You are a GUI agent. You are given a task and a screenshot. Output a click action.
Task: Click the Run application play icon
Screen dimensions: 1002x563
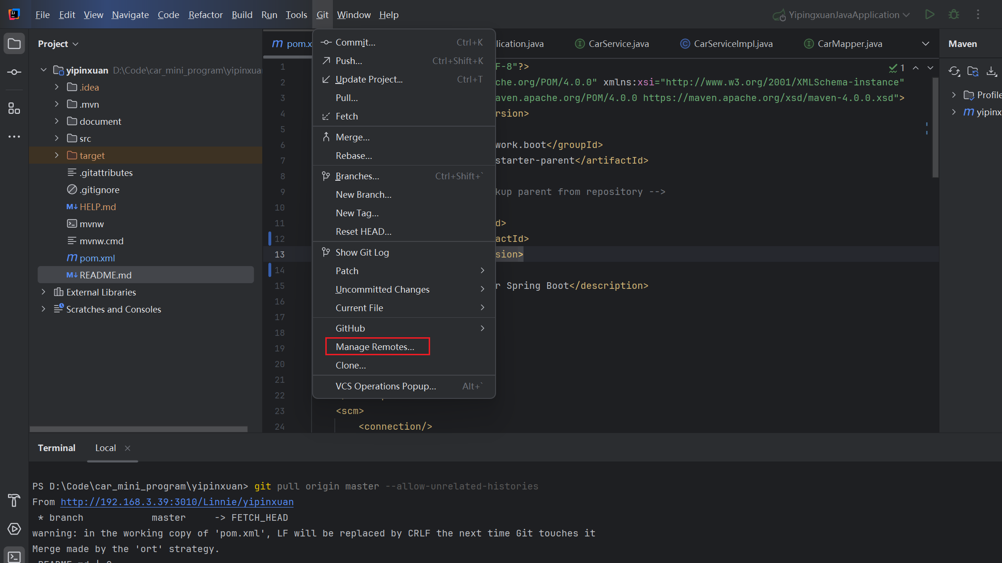pyautogui.click(x=929, y=15)
